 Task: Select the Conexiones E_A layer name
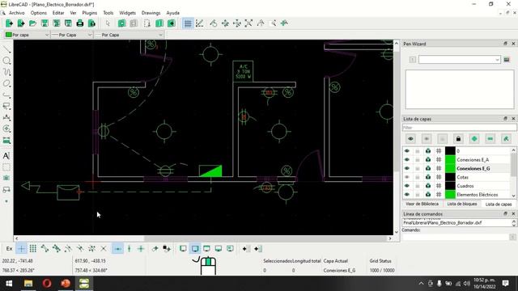pos(473,160)
